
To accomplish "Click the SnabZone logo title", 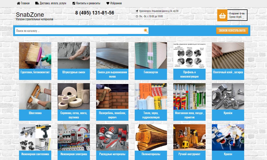I will point(30,15).
